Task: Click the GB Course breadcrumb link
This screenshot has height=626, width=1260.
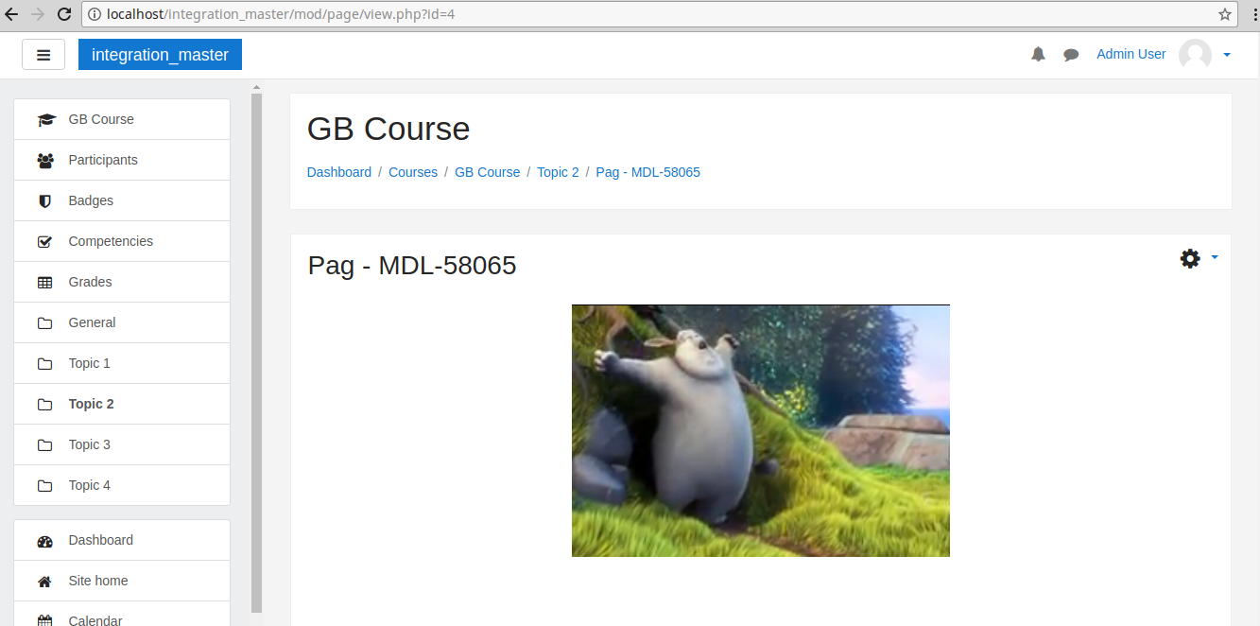Action: pos(487,172)
